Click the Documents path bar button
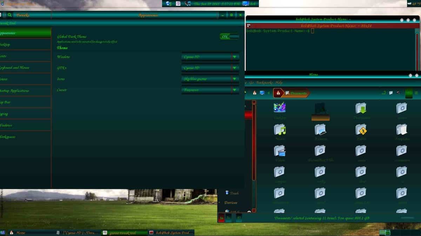This screenshot has height=236, width=421. point(297,93)
